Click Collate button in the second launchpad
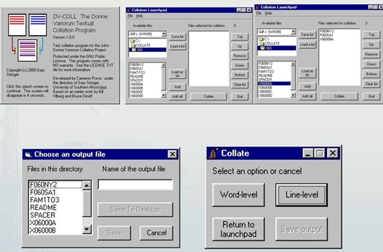Viewport: 383px width, 252px height. click(x=339, y=96)
